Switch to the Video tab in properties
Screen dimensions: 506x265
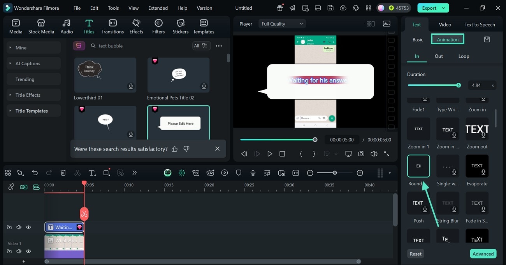(445, 24)
